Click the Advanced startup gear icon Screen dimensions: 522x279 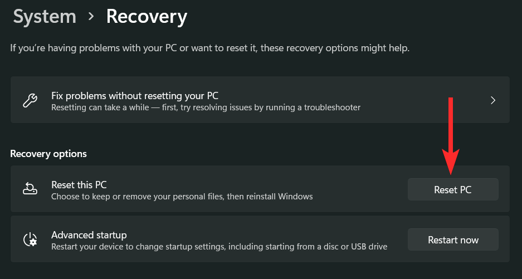30,239
